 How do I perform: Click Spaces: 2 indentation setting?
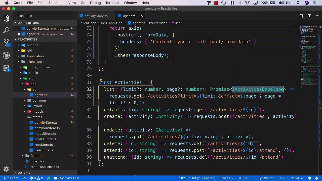point(226,178)
